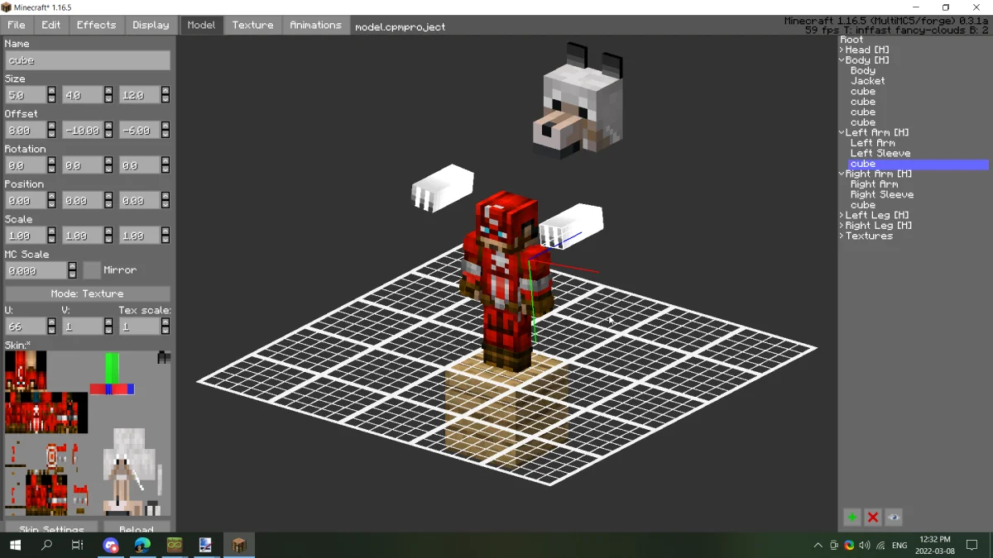Open the Windows Start menu
The width and height of the screenshot is (993, 558).
15,545
